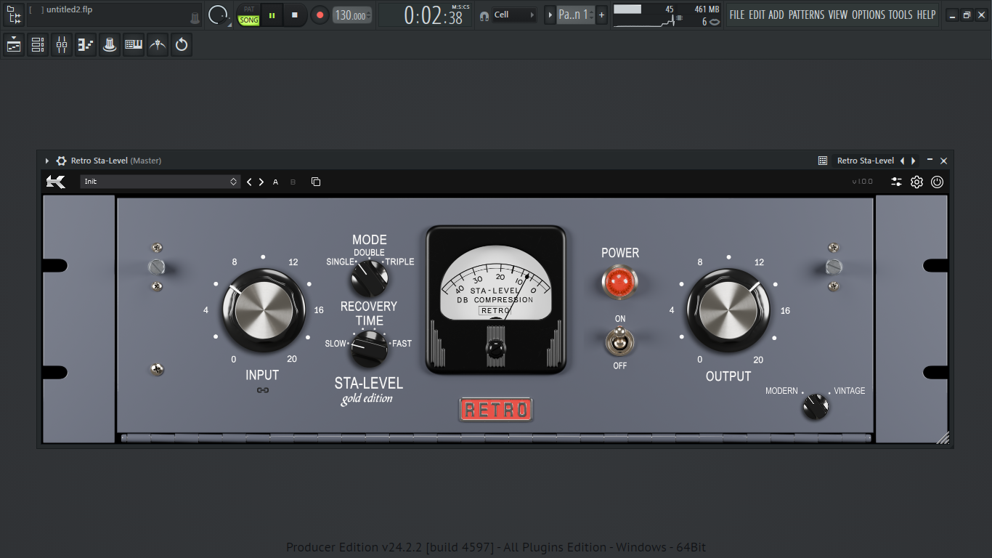Select next preset in plugin title bar
Image resolution: width=992 pixels, height=558 pixels.
click(914, 161)
